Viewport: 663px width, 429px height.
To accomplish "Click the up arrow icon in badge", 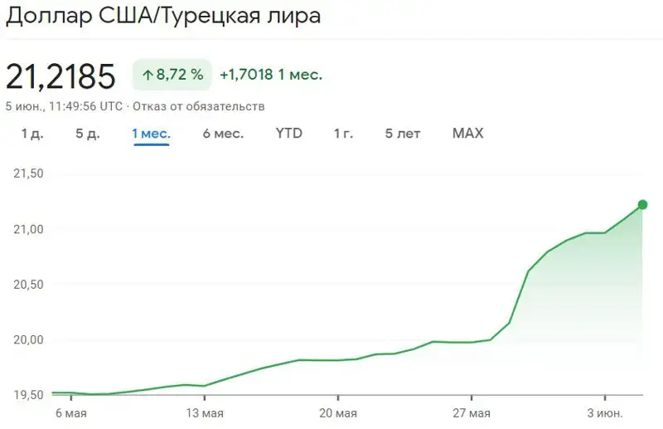I will (148, 75).
